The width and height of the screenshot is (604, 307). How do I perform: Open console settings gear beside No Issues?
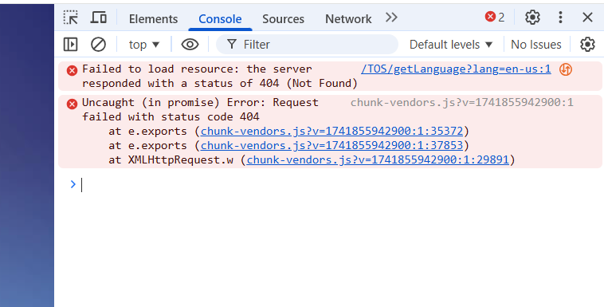tap(587, 45)
